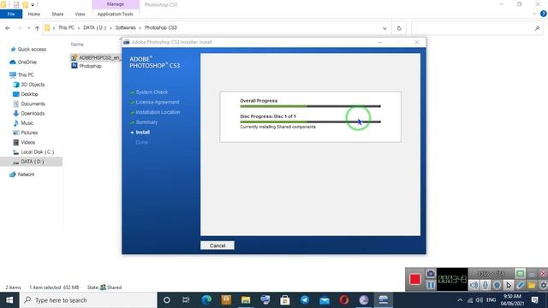Open the notification center icon
This screenshot has width=548, height=308.
(534, 300)
